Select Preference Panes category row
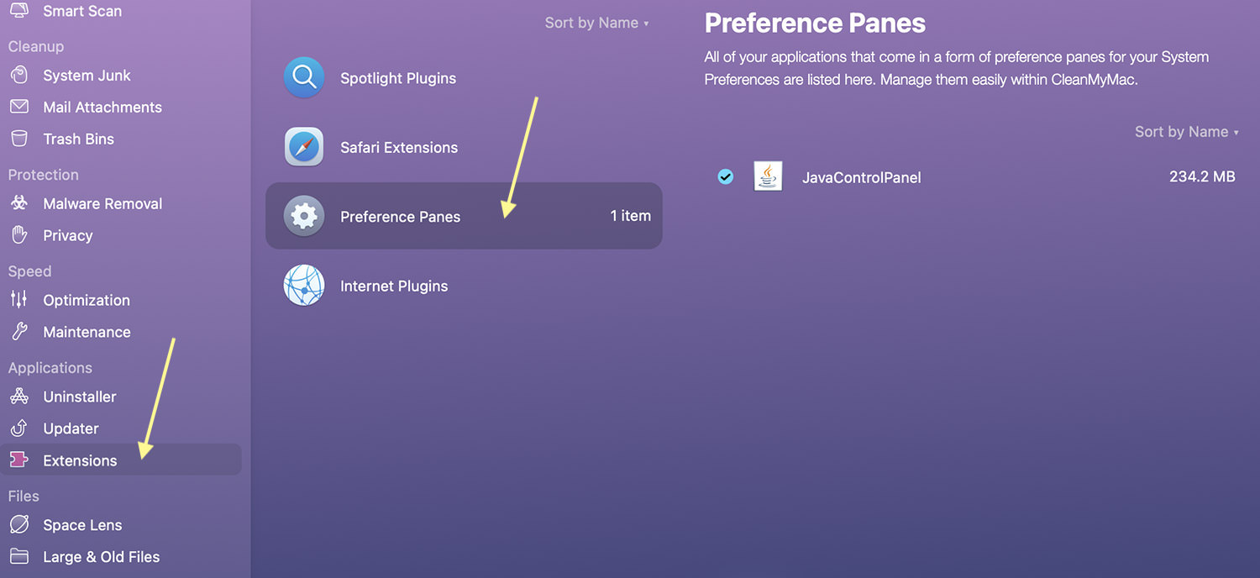Screen dimensions: 1260x578 tap(464, 216)
